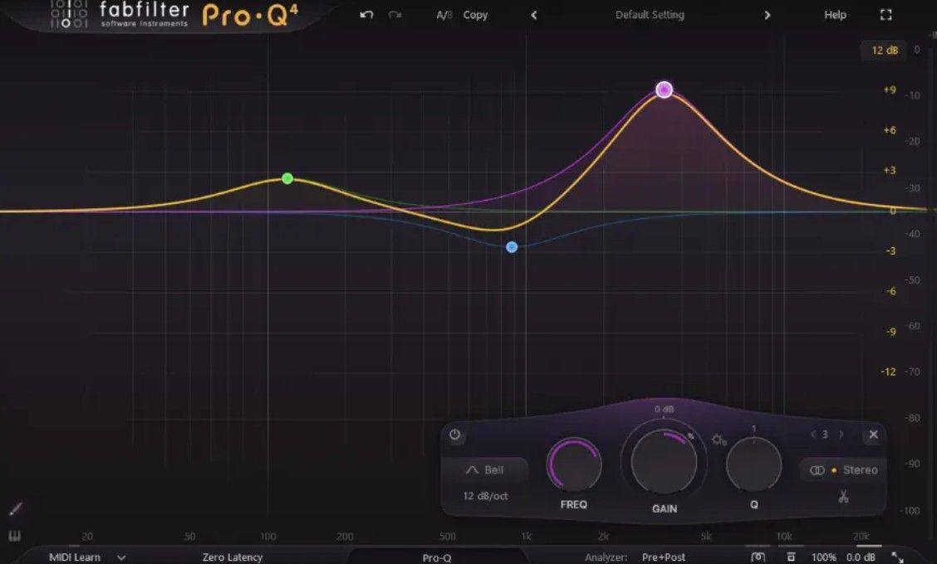Open the Bell filter shape dropdown
937x564 pixels.
tap(488, 469)
